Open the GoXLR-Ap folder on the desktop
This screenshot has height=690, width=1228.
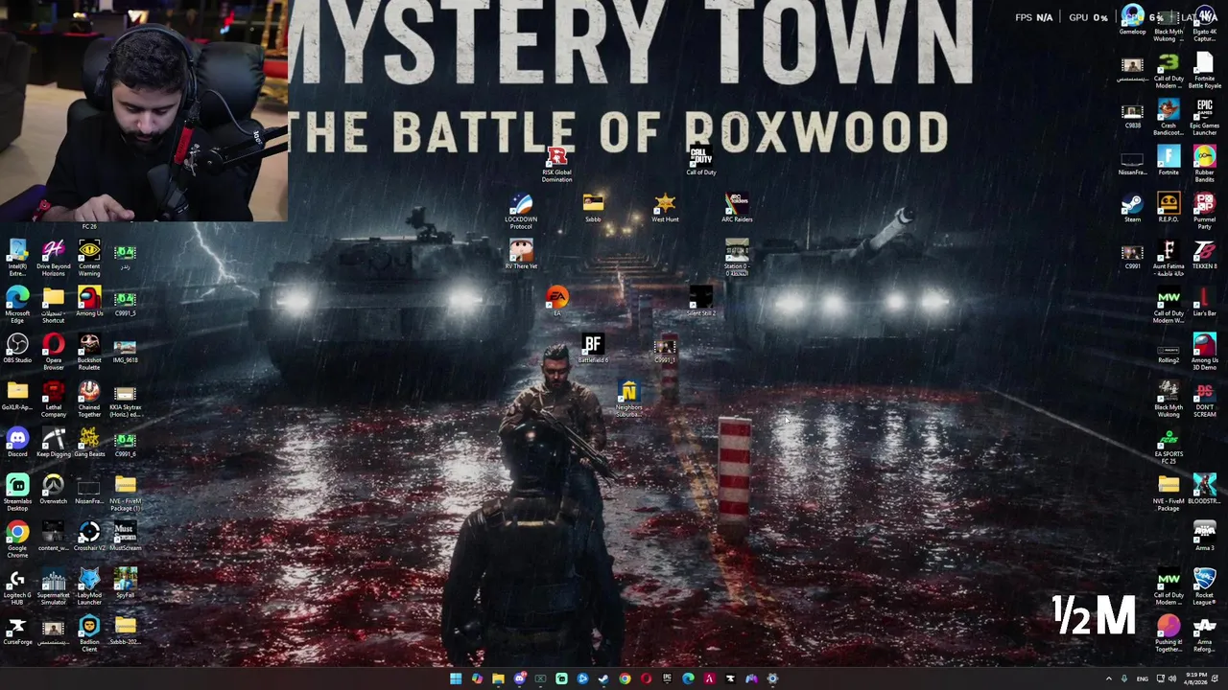(x=17, y=397)
